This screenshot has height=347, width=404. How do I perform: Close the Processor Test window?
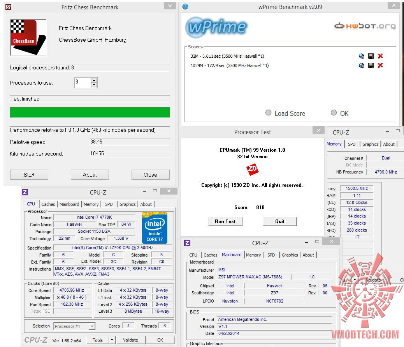pos(318,130)
